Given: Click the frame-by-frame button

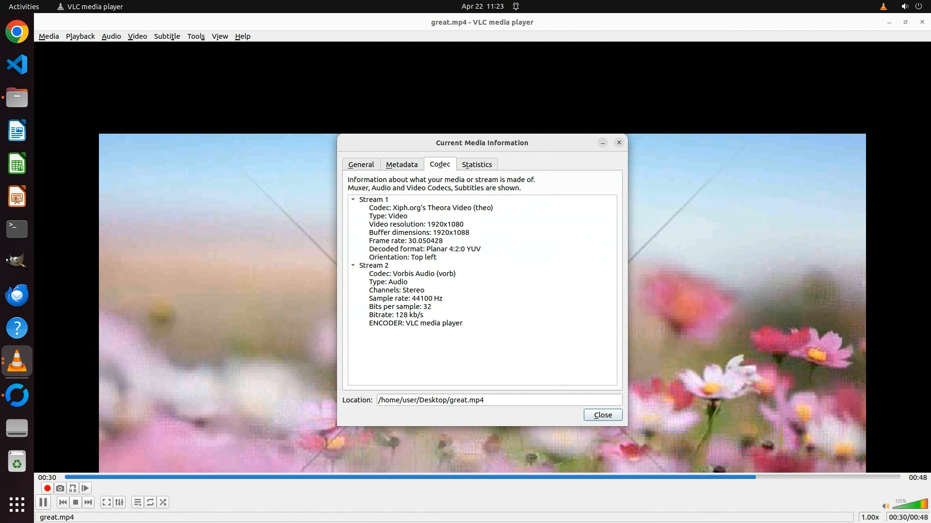Looking at the screenshot, I should point(85,488).
